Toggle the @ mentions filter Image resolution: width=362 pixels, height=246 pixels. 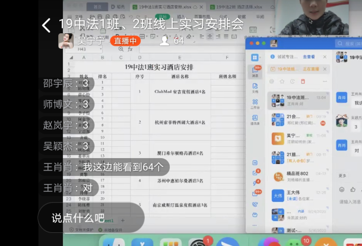point(272,81)
